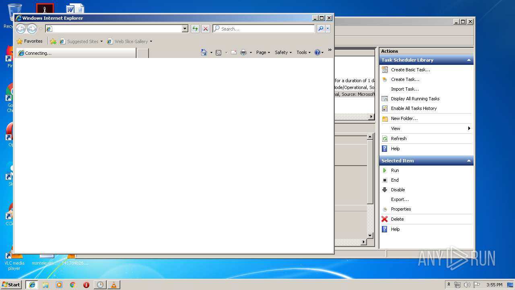Click the Print icon

click(243, 52)
